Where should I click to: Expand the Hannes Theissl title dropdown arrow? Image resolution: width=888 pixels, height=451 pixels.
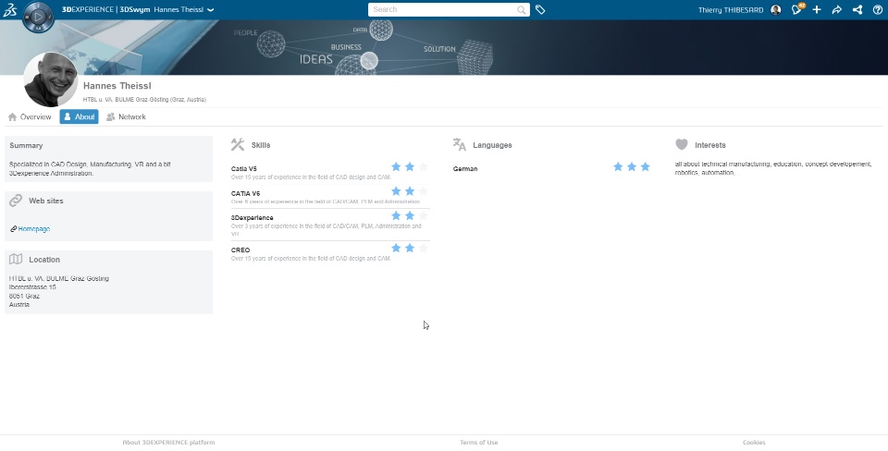pyautogui.click(x=211, y=9)
